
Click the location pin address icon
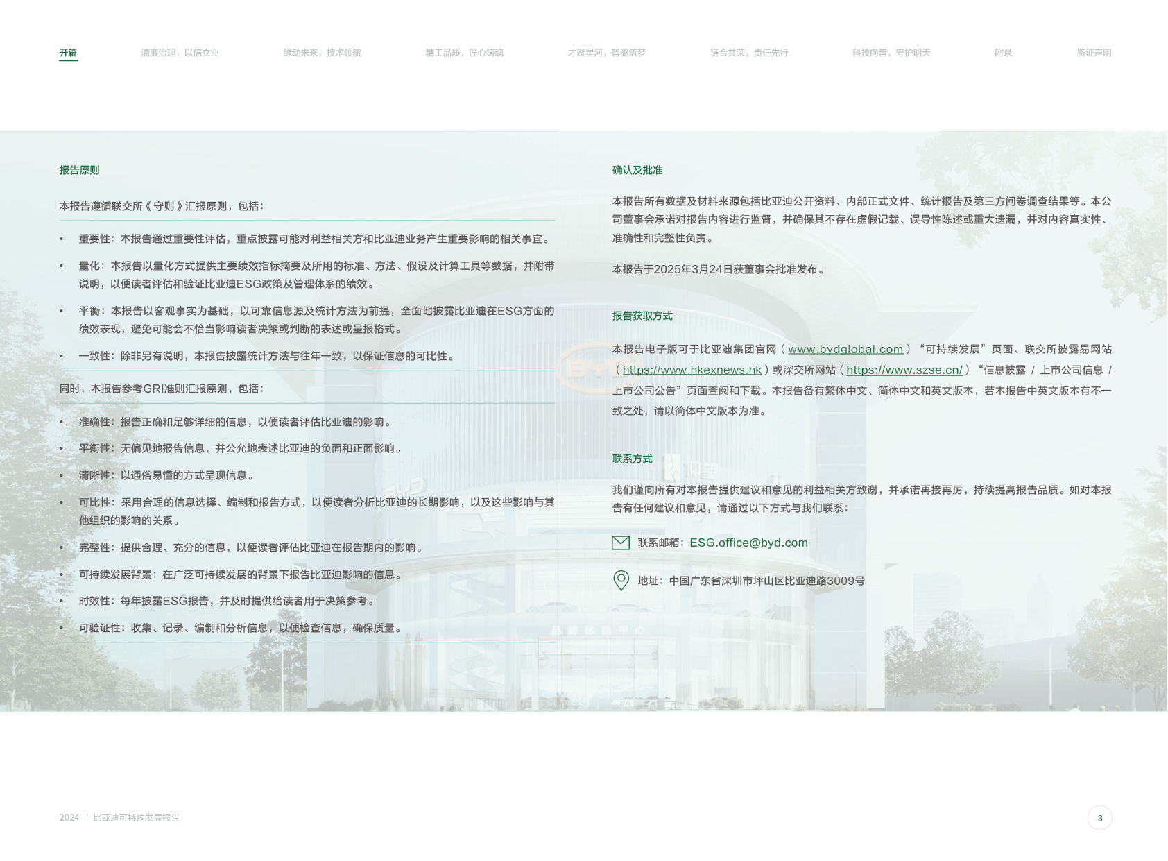click(621, 581)
